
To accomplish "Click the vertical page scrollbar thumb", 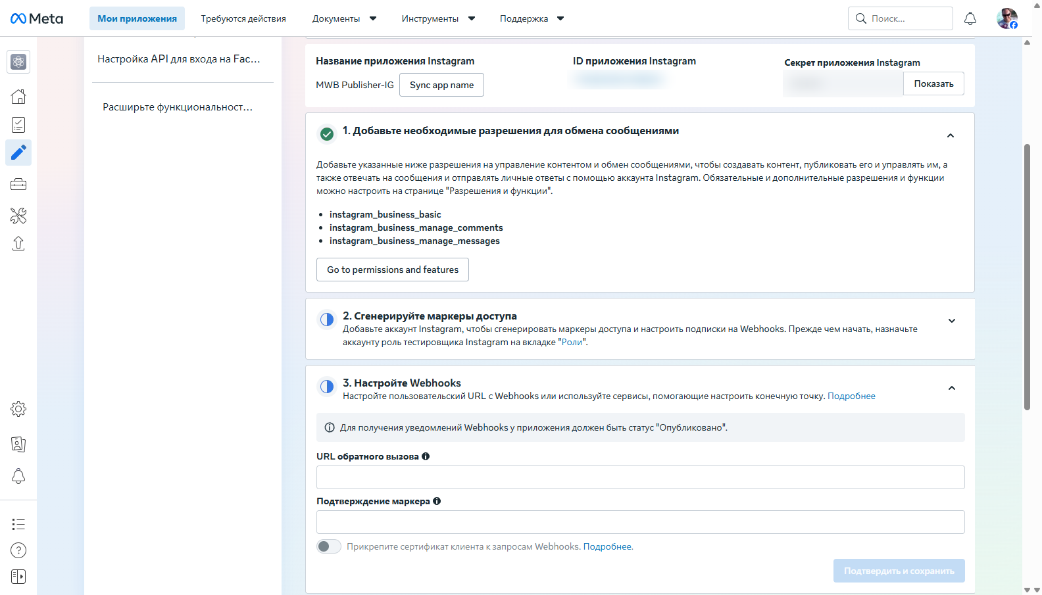I will tap(1028, 276).
